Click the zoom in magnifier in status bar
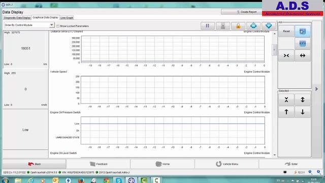The image size is (325, 183). (318, 172)
